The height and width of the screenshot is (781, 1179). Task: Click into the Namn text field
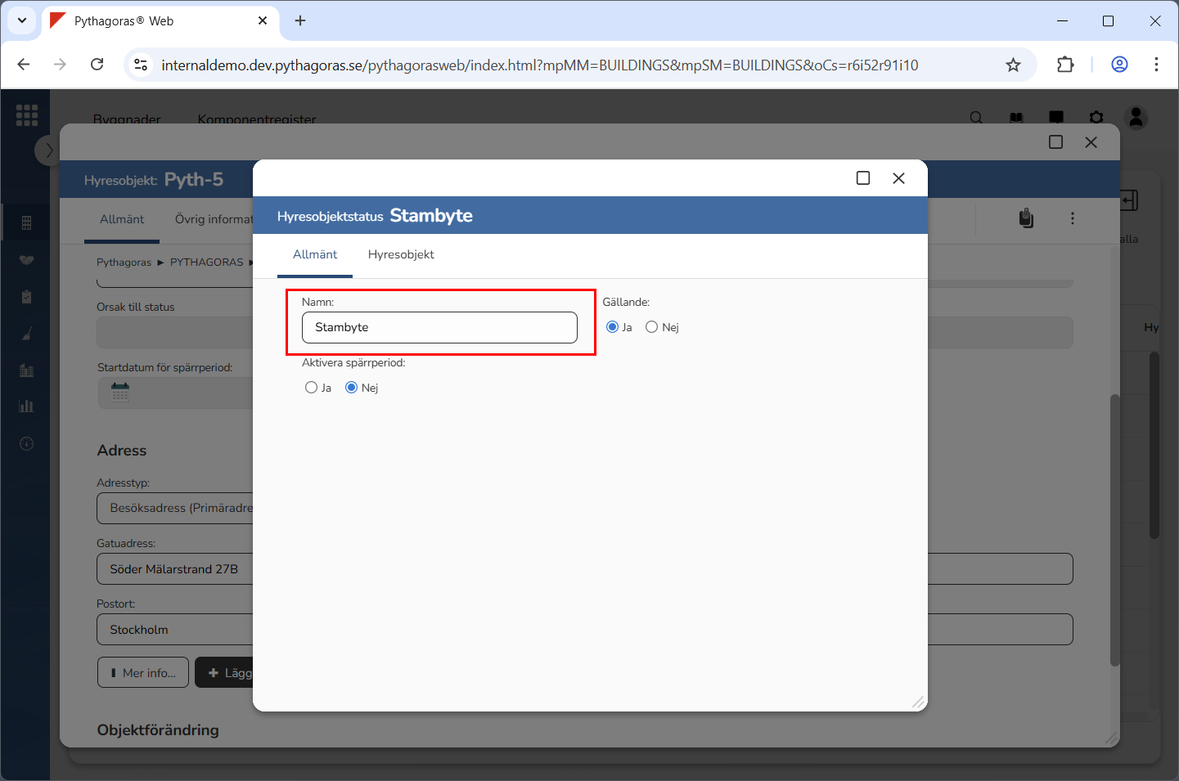(x=439, y=327)
